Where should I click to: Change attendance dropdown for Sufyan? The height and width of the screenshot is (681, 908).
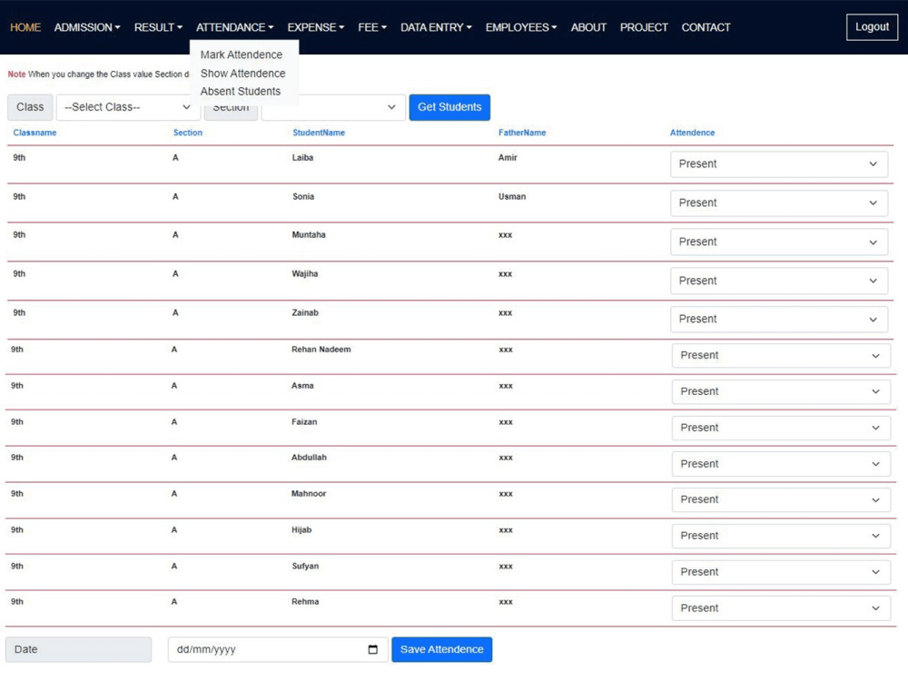point(781,571)
